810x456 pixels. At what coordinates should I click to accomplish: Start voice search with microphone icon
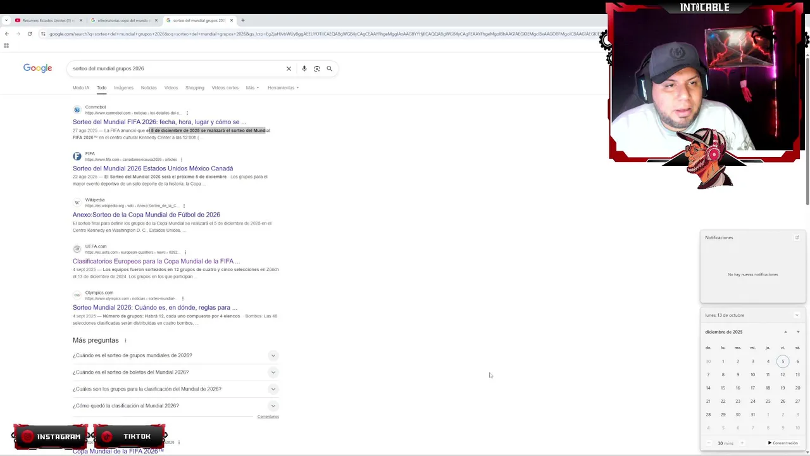pyautogui.click(x=304, y=68)
